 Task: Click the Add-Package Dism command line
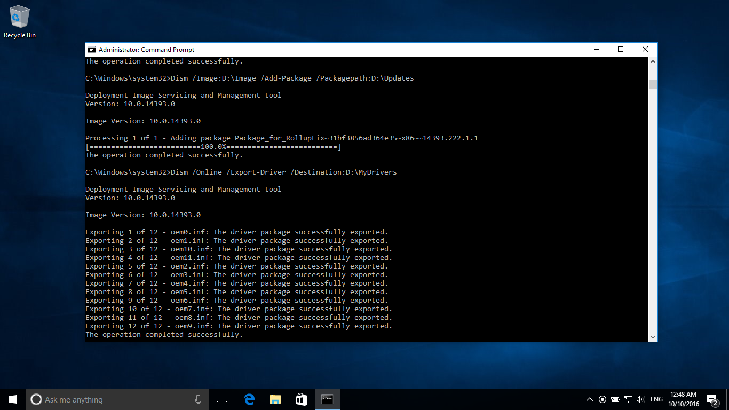click(x=250, y=78)
